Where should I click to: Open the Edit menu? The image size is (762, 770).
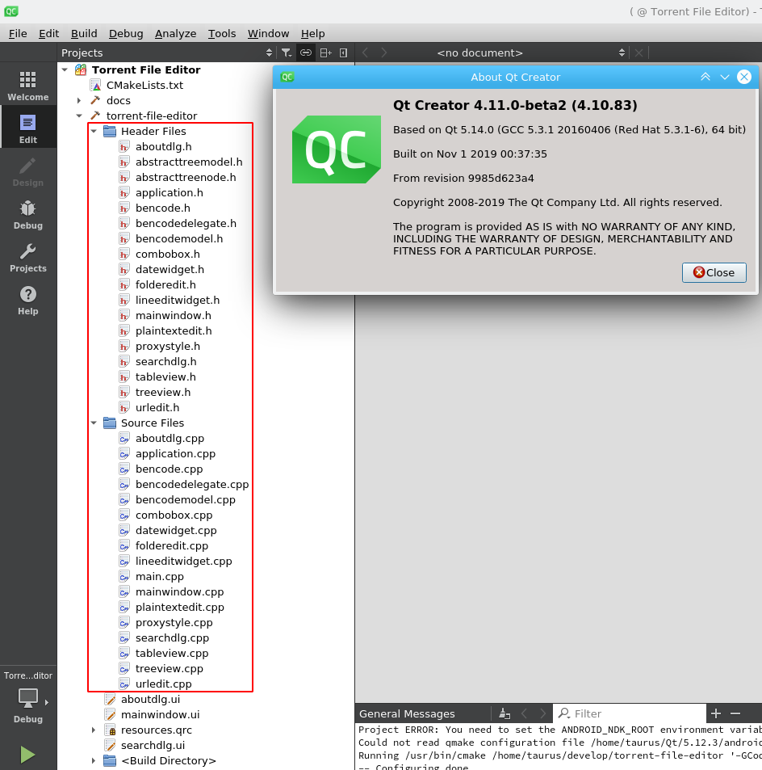click(48, 33)
